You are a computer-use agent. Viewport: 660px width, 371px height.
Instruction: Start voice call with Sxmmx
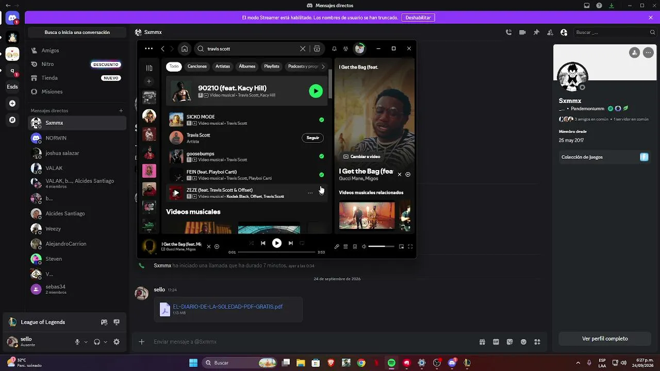(508, 32)
